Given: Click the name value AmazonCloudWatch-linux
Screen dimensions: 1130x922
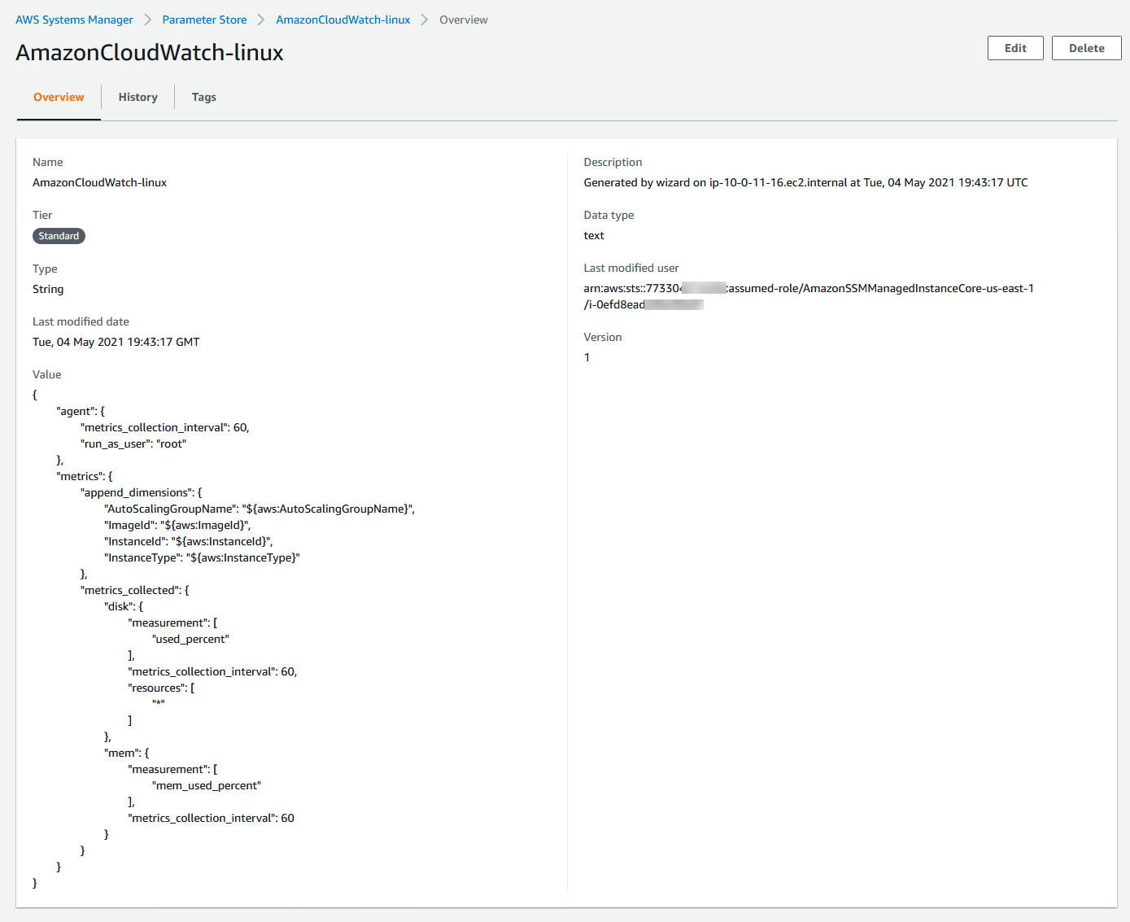Looking at the screenshot, I should click(x=99, y=182).
